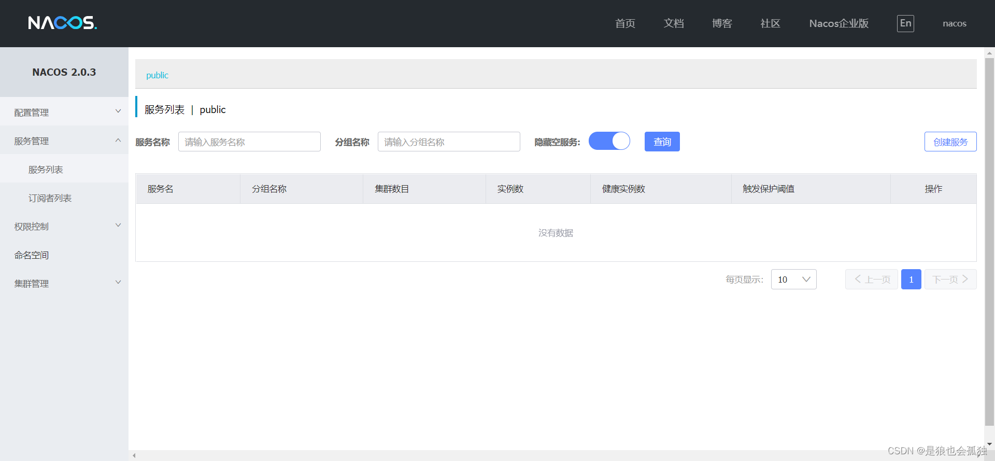Click the 创建服务 button
Viewport: 995px width, 461px height.
[x=950, y=142]
